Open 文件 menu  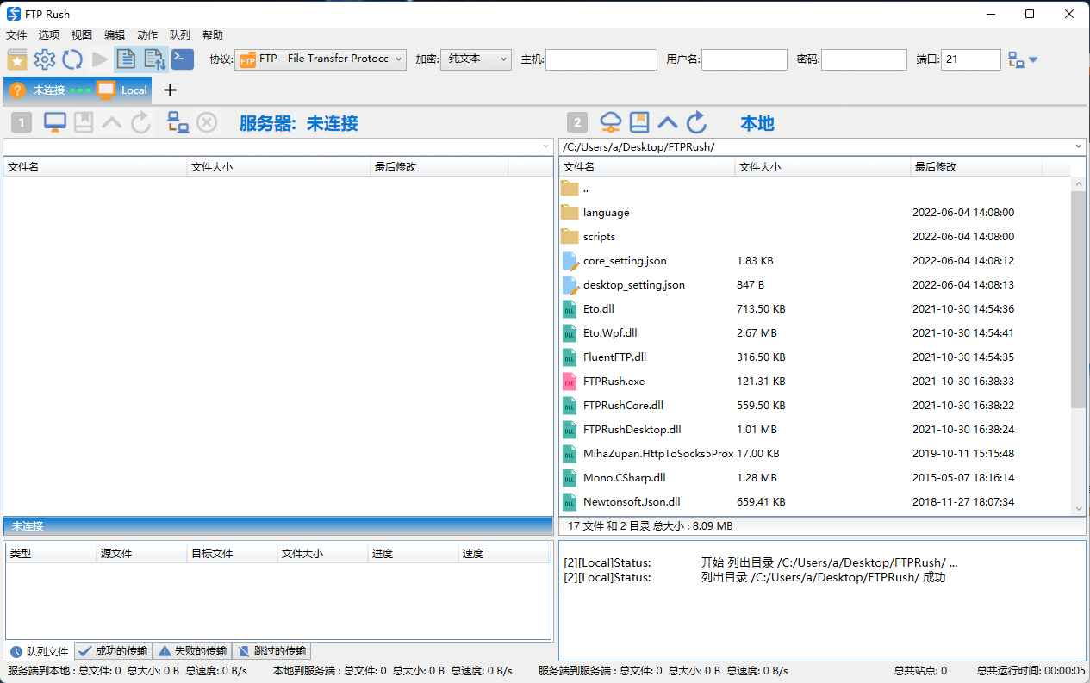coord(16,35)
